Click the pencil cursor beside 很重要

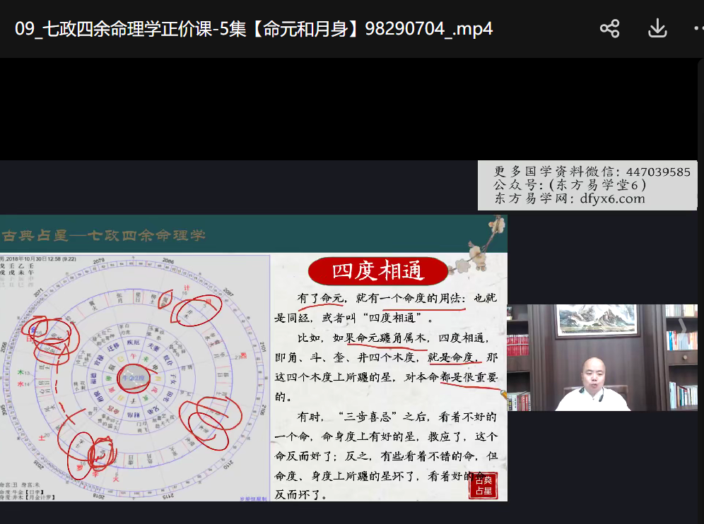coord(505,393)
